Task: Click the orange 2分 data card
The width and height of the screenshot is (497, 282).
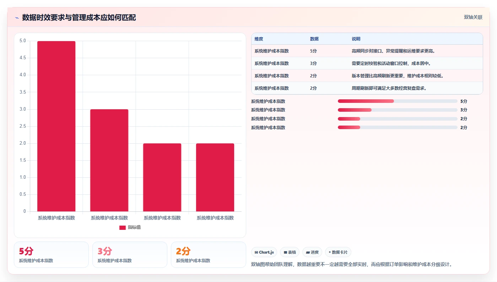Action: click(x=209, y=255)
